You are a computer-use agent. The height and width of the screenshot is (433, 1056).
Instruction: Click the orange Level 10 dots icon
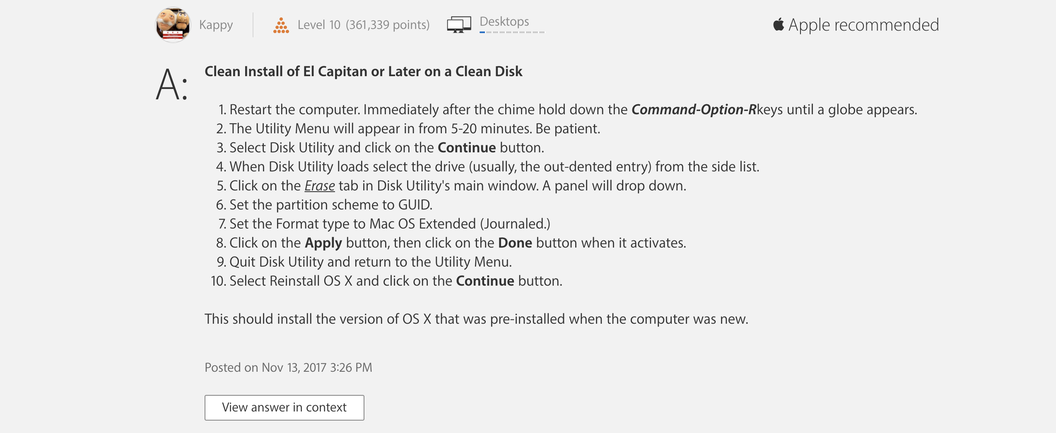tap(281, 25)
